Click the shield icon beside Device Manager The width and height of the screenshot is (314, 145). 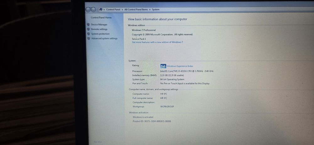pyautogui.click(x=88, y=24)
